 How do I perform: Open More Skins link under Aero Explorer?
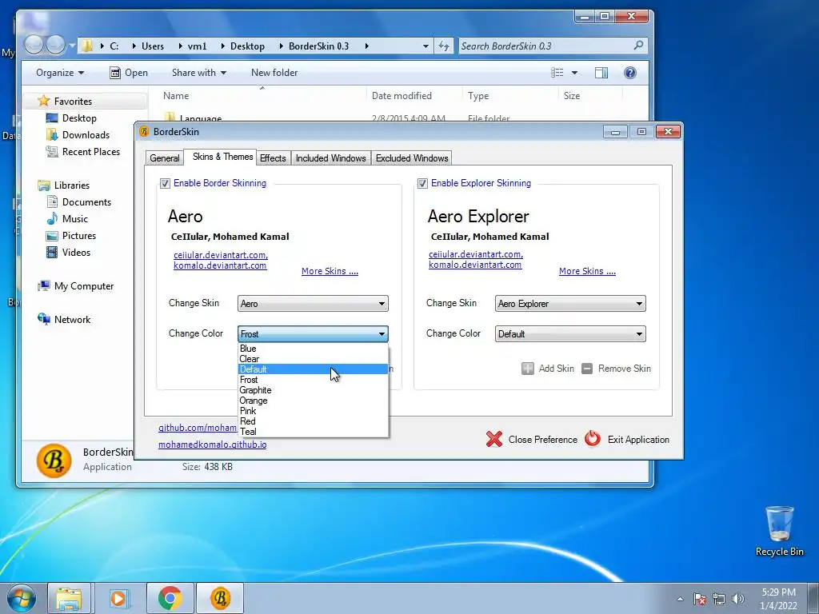coord(587,271)
